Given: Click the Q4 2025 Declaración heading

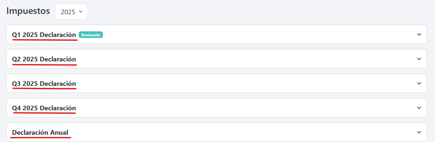Looking at the screenshot, I should (44, 108).
